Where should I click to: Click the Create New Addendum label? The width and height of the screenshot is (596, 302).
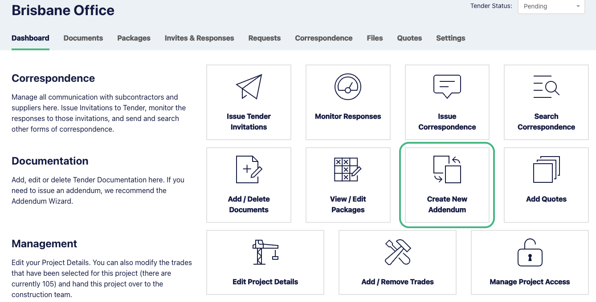447,204
